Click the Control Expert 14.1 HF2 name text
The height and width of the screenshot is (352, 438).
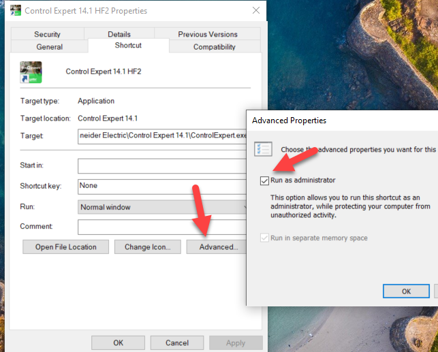(104, 71)
